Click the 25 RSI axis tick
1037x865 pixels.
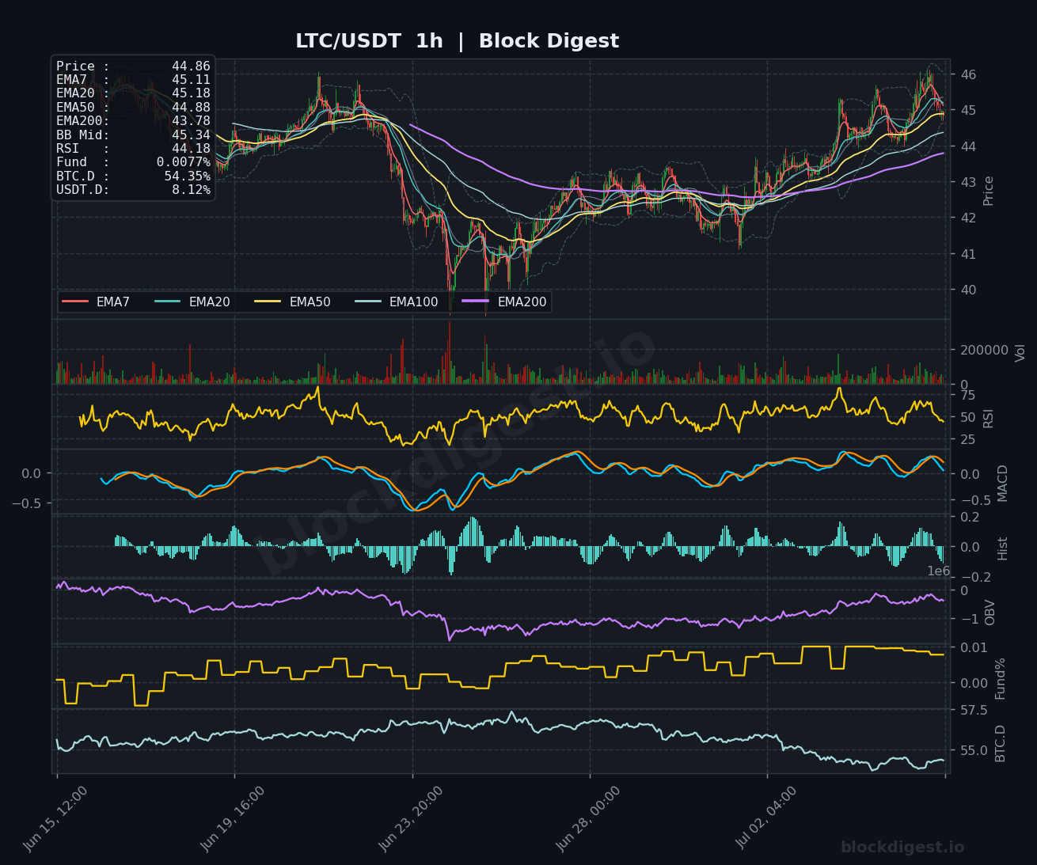click(x=968, y=440)
